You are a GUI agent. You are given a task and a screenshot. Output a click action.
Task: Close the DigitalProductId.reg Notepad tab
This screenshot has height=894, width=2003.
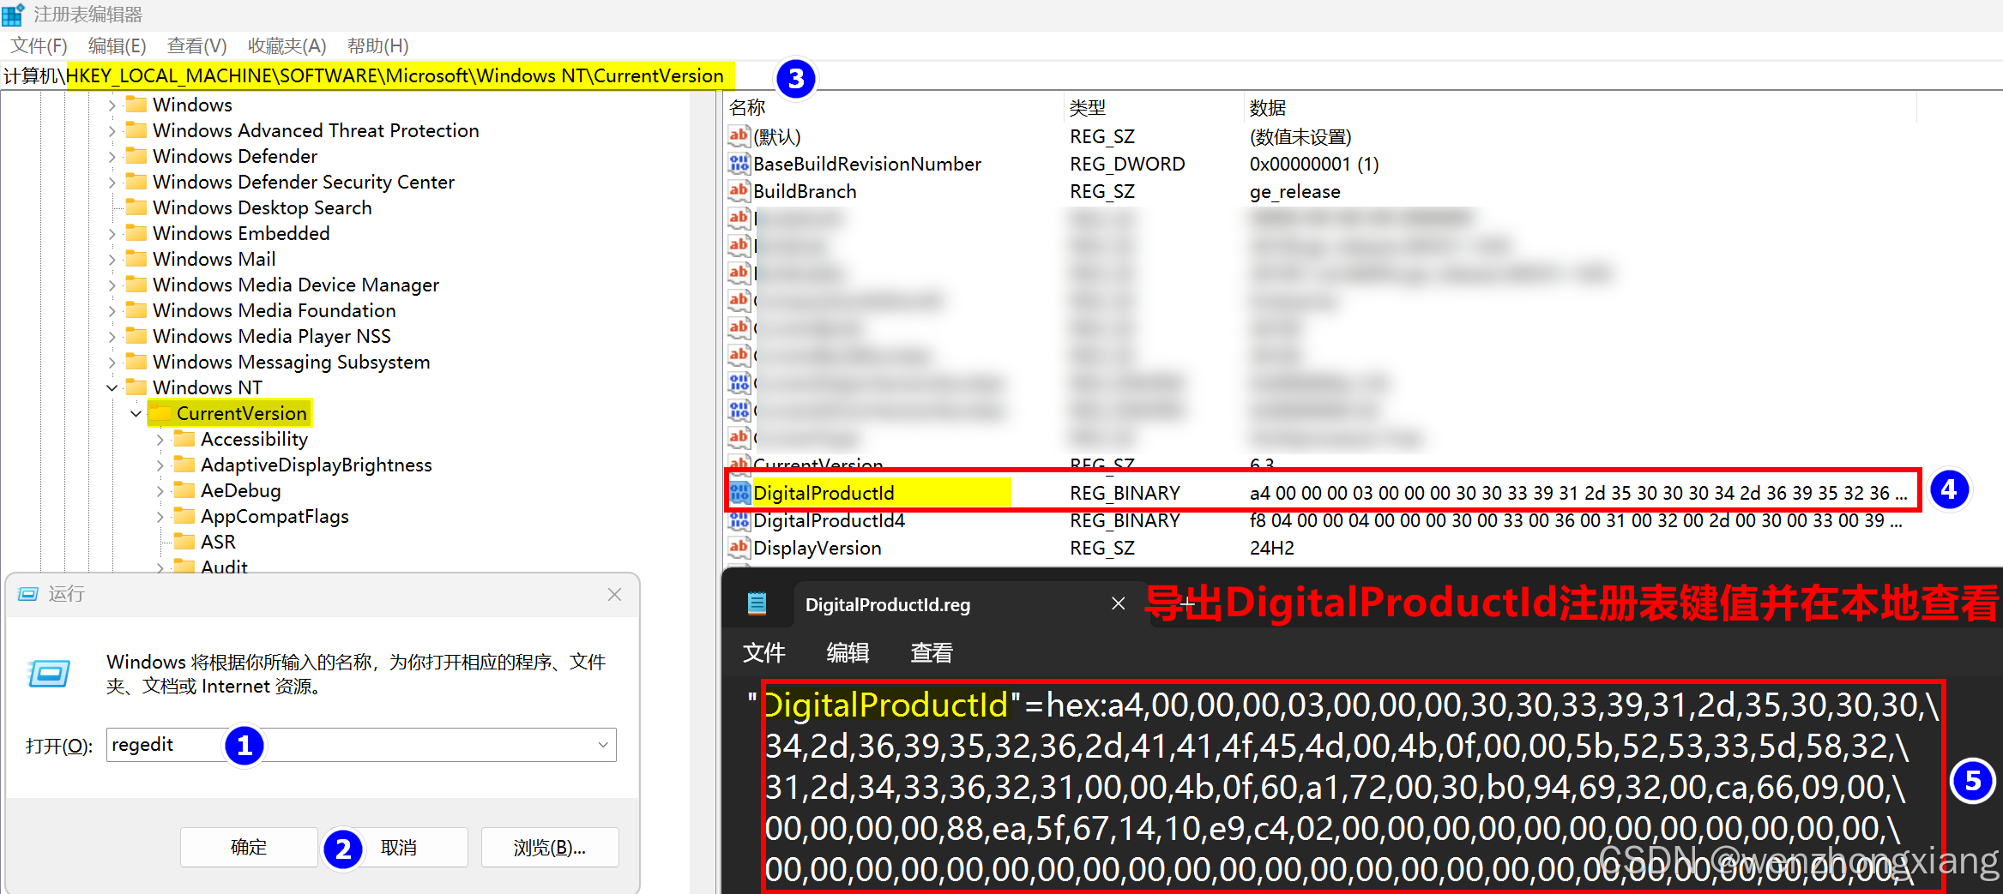tap(1118, 603)
